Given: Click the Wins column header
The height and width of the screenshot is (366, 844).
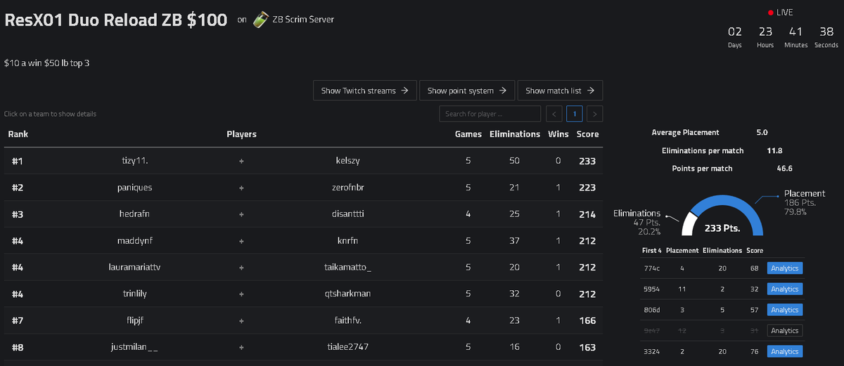Looking at the screenshot, I should pos(558,134).
